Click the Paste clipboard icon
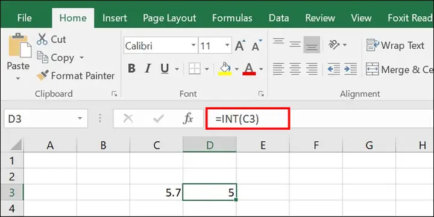434x217 pixels. 20,46
